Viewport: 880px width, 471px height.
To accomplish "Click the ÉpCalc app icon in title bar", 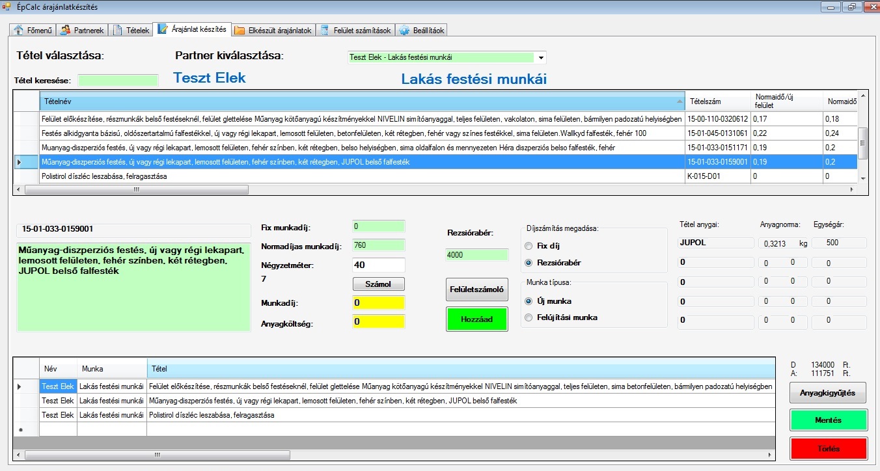I will (7, 7).
